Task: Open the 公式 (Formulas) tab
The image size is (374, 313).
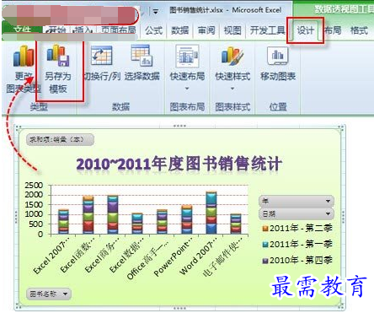Action: pos(154,30)
